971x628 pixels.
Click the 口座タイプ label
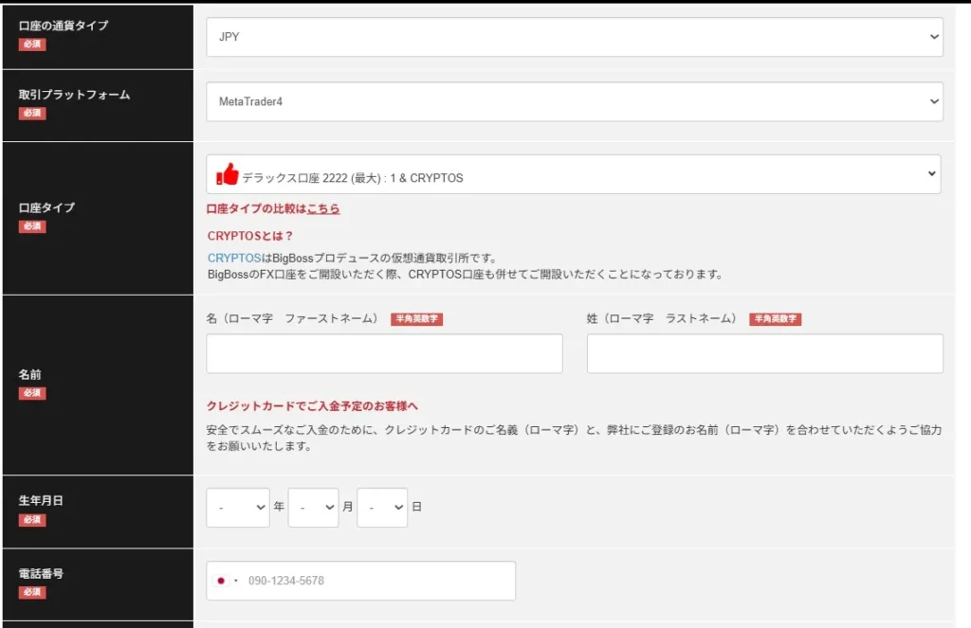pyautogui.click(x=46, y=207)
